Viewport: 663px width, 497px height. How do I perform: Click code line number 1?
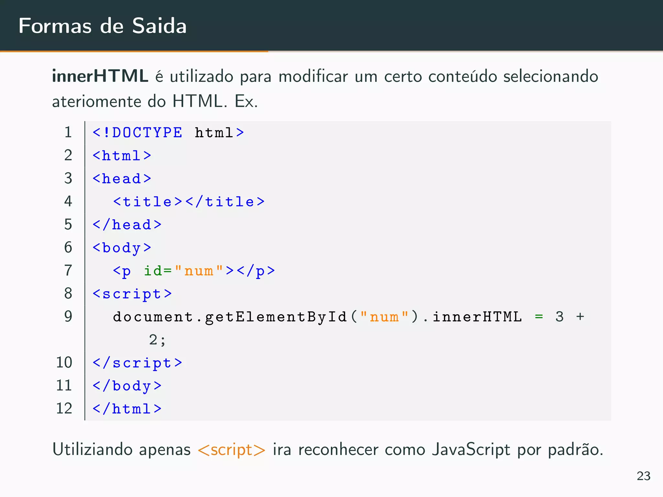(x=68, y=132)
